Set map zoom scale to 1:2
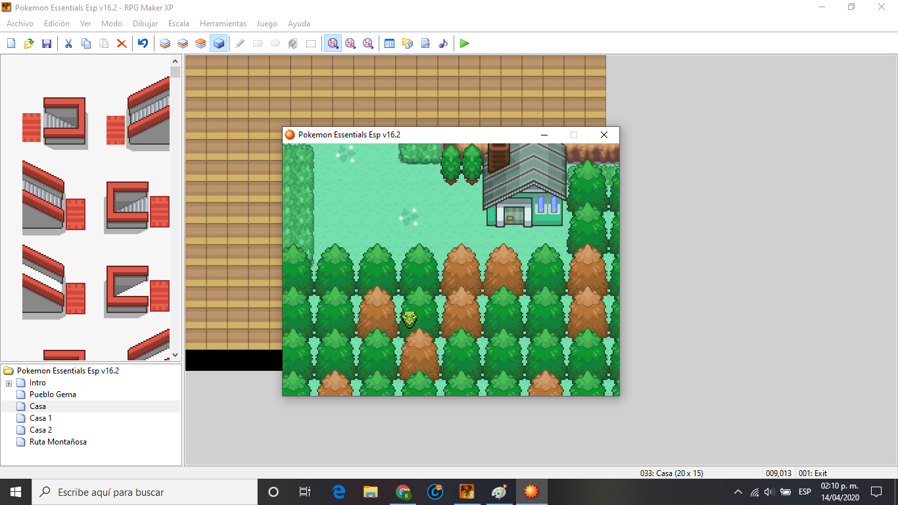The height and width of the screenshot is (505, 898). coord(350,43)
